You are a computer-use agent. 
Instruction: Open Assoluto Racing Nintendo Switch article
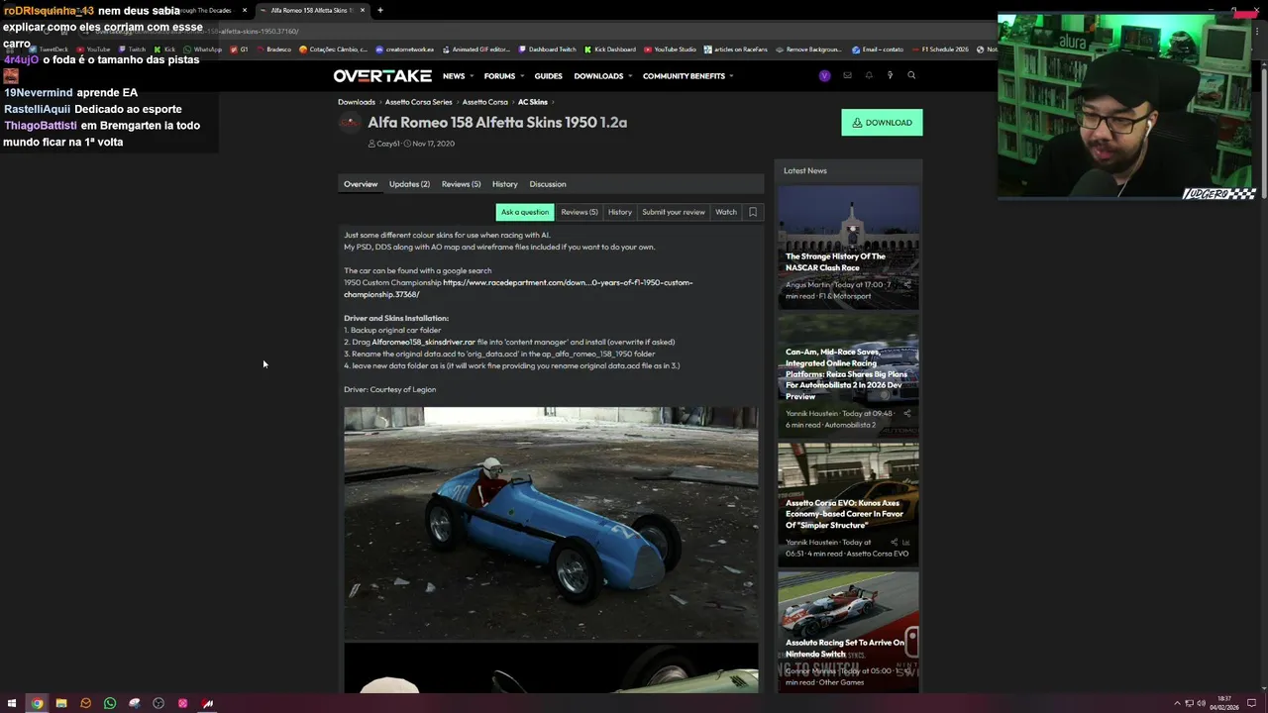845,648
